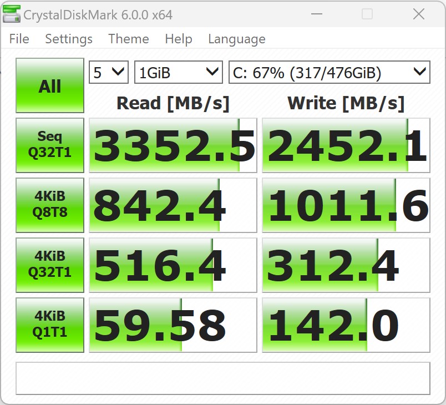The width and height of the screenshot is (446, 405).
Task: Click the 4KiB Q8T8 write result 1011.6
Action: (346, 205)
